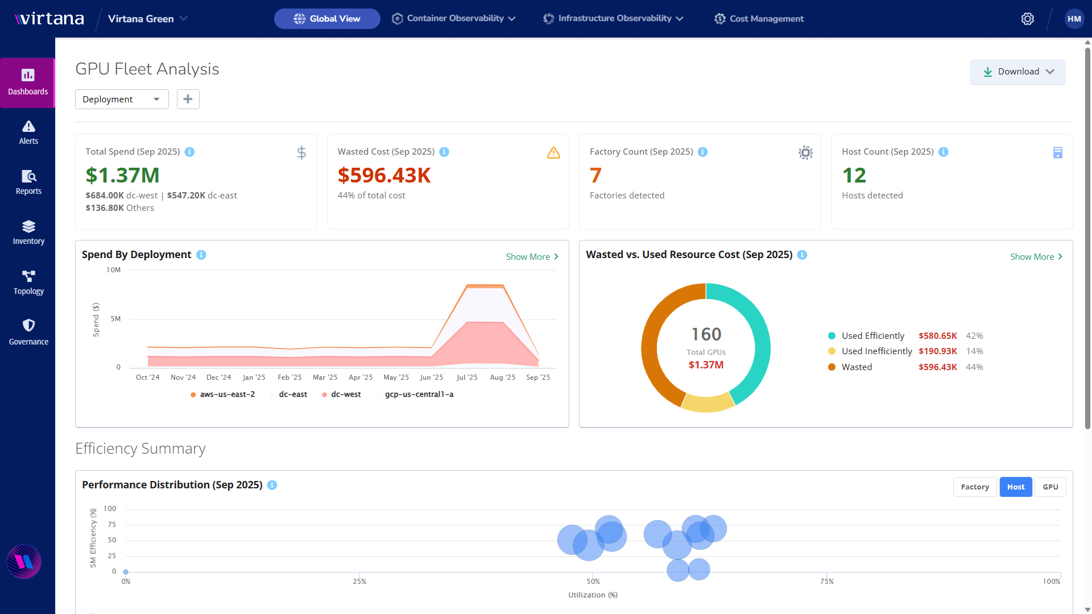Open the Governance shield icon
This screenshot has height=614, width=1092.
[28, 331]
